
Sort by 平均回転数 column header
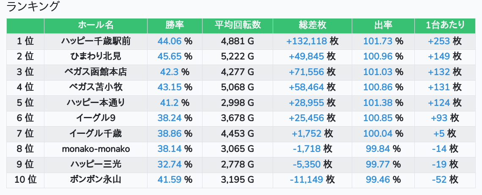(x=237, y=25)
